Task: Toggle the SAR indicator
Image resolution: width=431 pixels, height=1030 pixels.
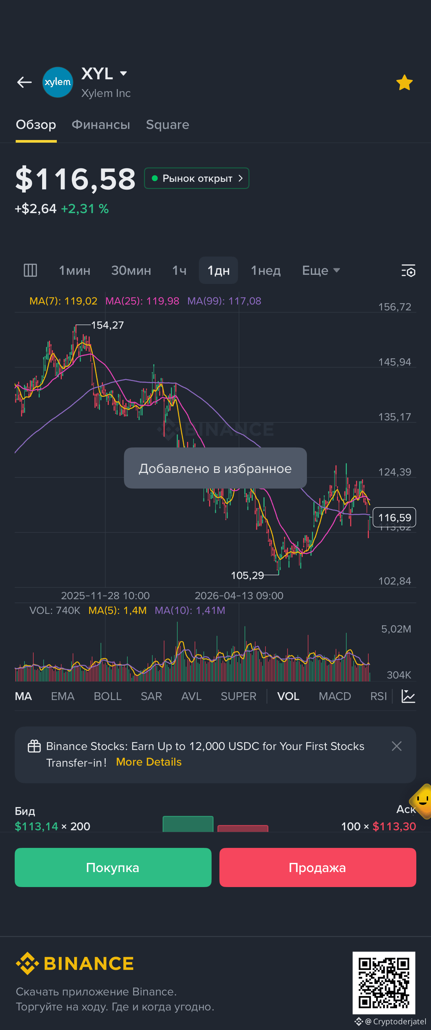Action: 151,696
